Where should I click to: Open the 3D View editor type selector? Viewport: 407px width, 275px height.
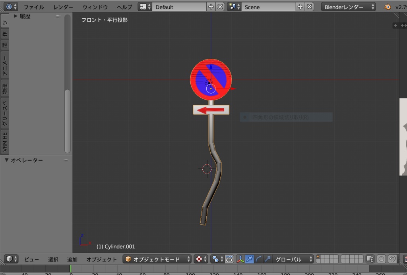pyautogui.click(x=11, y=259)
